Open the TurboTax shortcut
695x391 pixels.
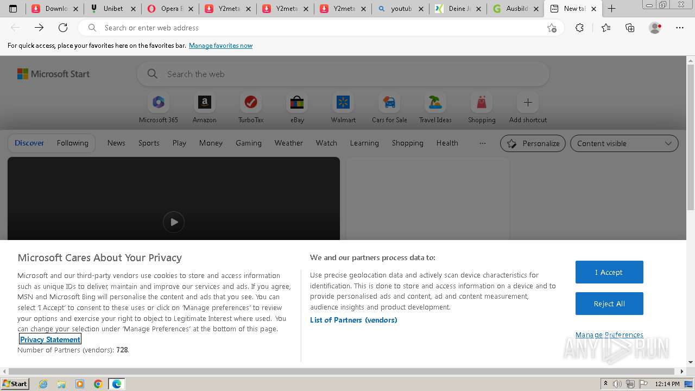coord(251,108)
